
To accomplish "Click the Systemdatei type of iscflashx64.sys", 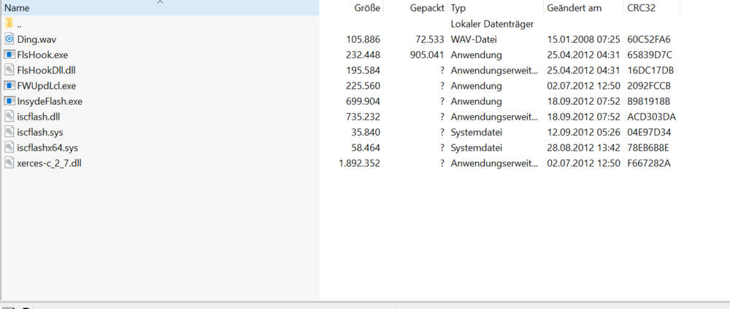I will click(x=476, y=148).
